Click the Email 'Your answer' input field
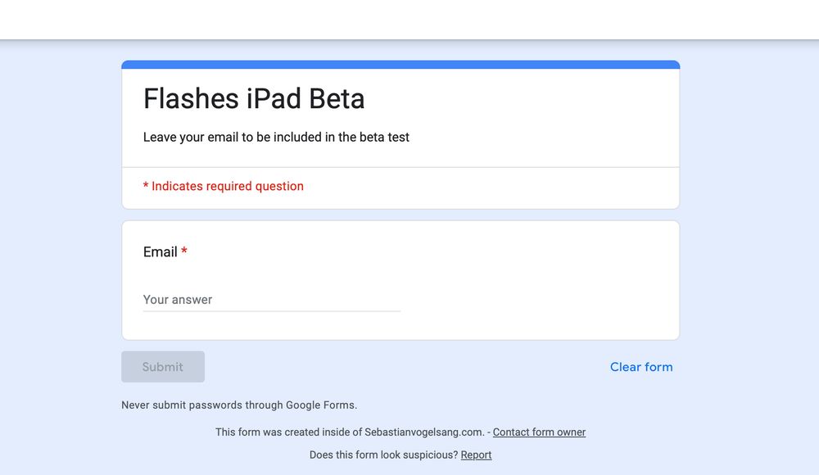The width and height of the screenshot is (819, 475). [272, 300]
